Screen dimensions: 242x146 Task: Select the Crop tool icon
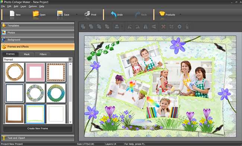coord(171,27)
